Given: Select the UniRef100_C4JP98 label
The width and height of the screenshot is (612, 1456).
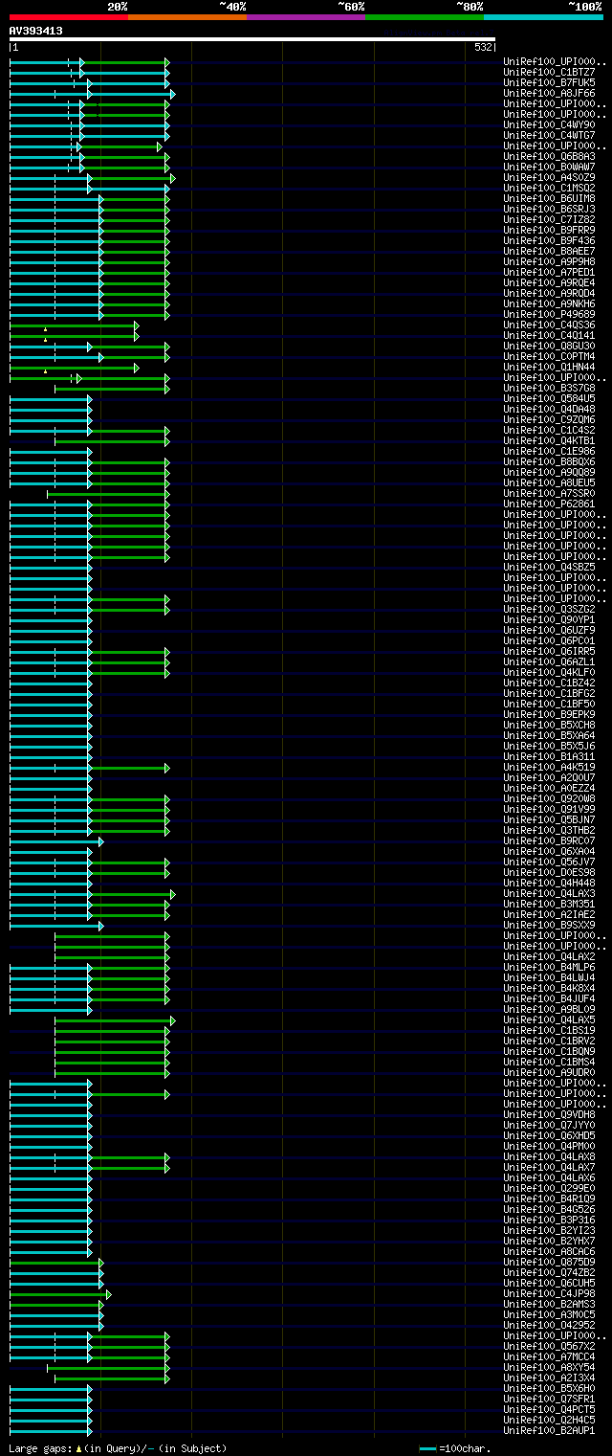Looking at the screenshot, I should pyautogui.click(x=550, y=1293).
